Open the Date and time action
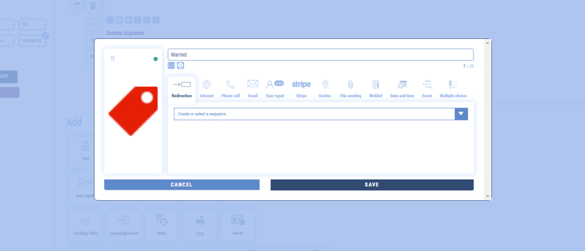 (402, 87)
